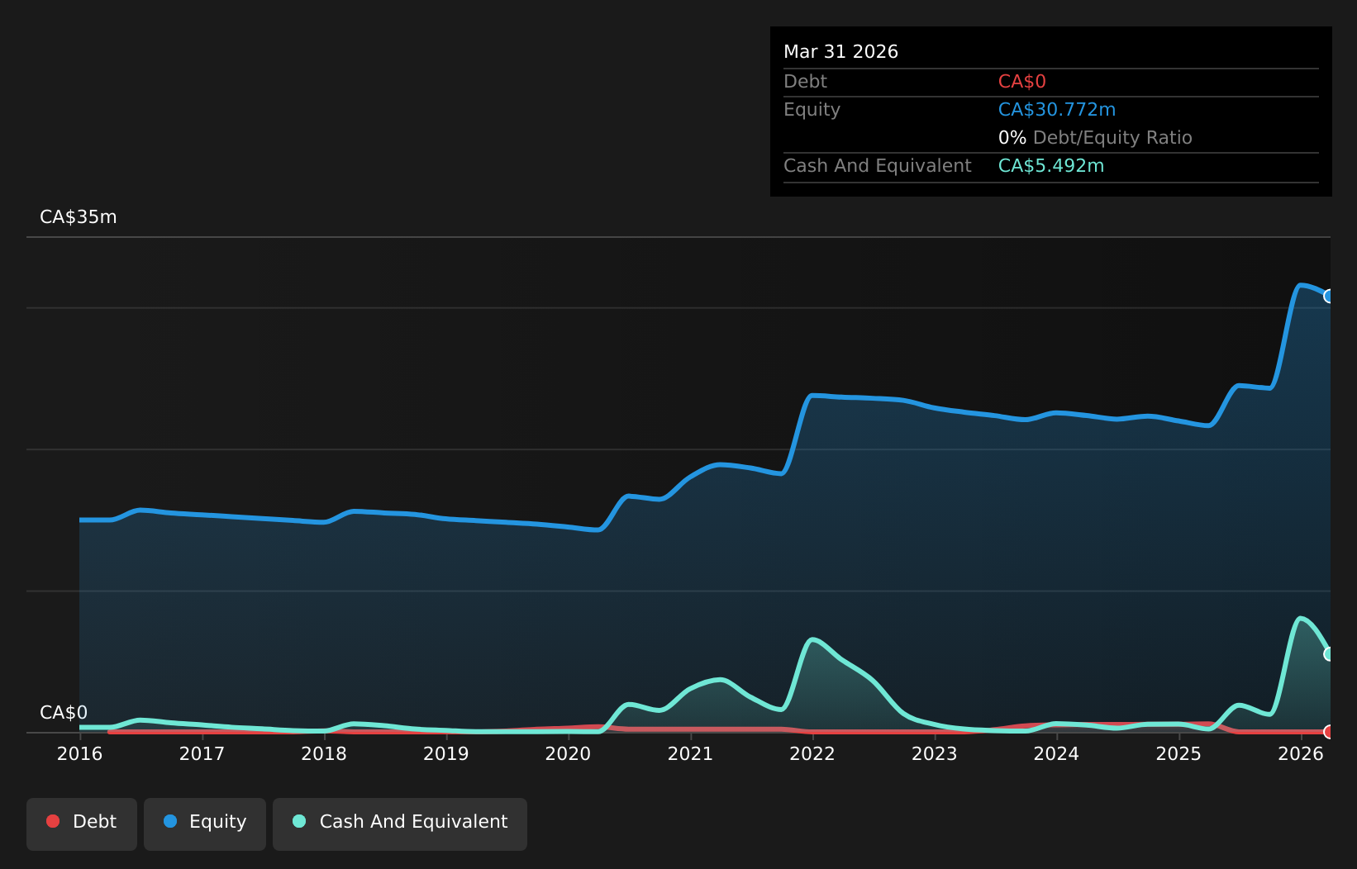Viewport: 1357px width, 869px height.
Task: Click the 2019 x-axis label
Action: click(x=446, y=754)
